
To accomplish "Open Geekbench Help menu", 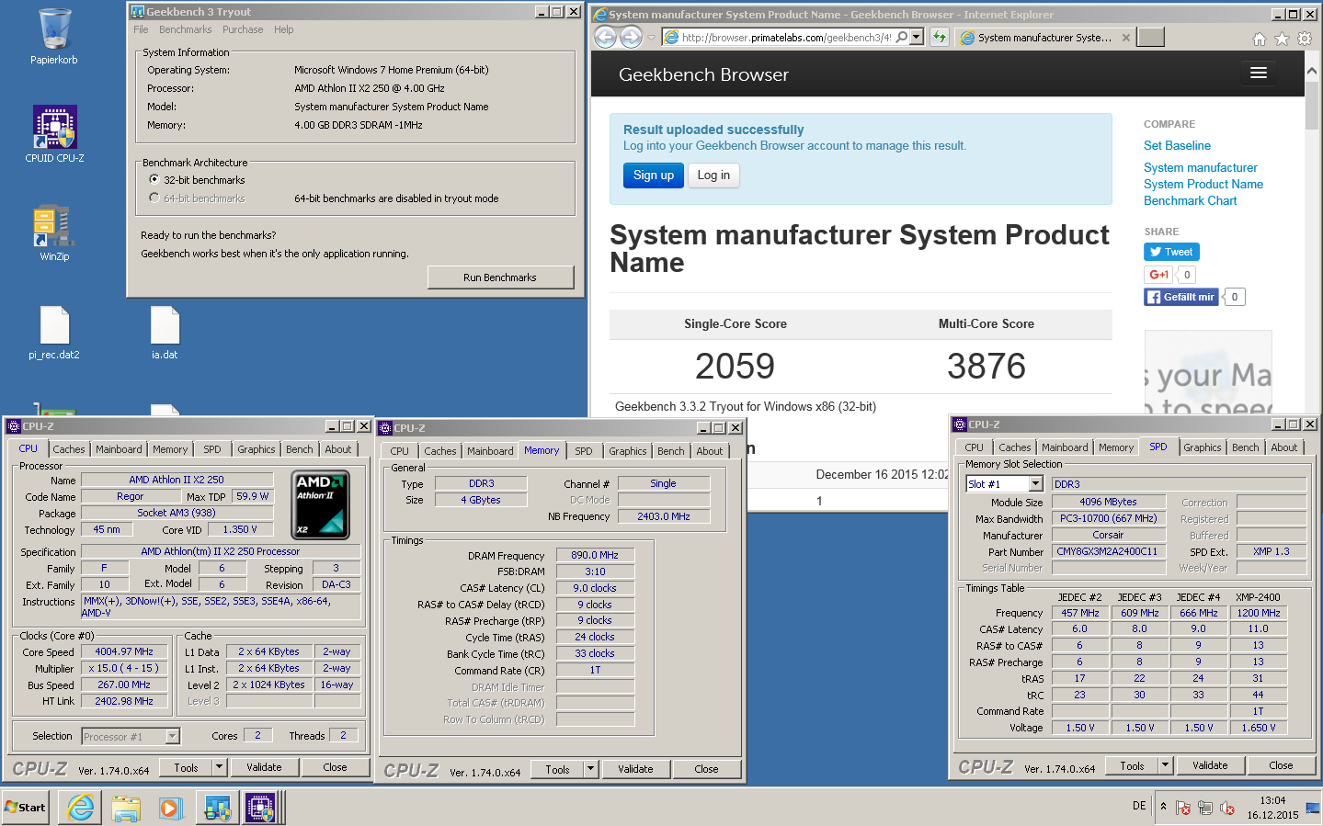I will point(284,29).
